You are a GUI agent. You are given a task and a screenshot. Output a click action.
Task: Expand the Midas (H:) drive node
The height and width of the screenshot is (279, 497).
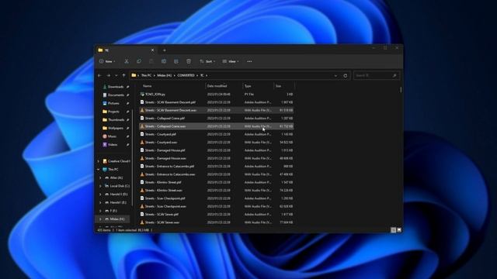[x=101, y=219]
